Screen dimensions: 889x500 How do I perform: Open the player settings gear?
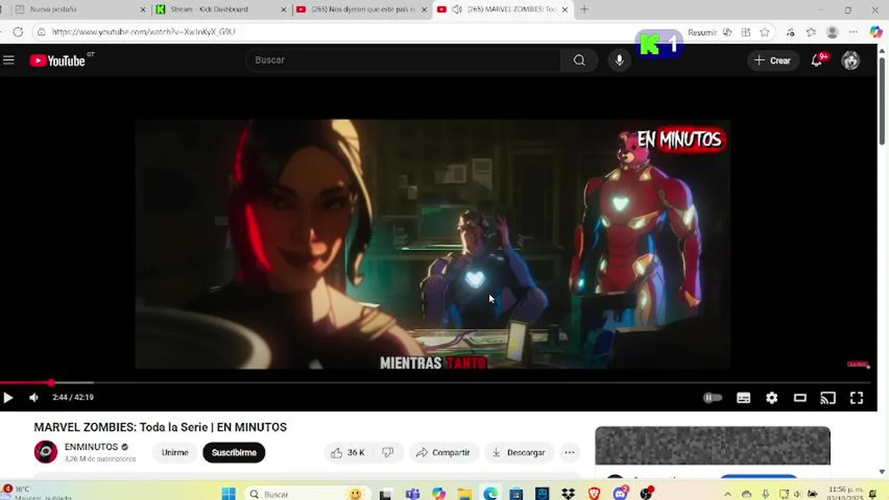pos(771,398)
